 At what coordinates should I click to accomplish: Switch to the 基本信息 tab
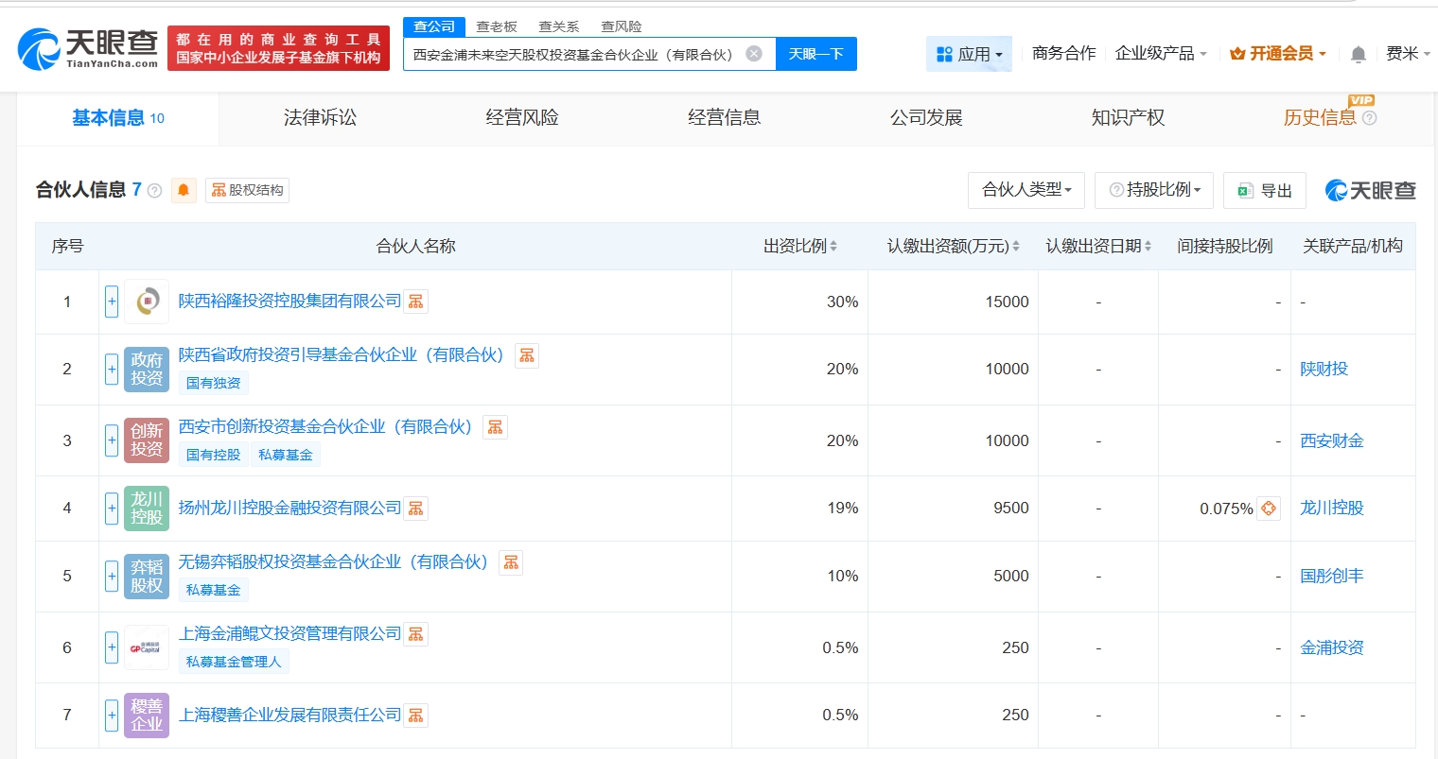tap(118, 118)
